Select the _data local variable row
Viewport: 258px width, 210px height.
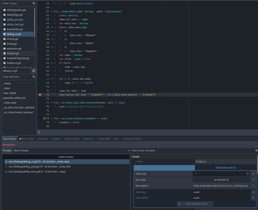pyautogui.click(x=164, y=168)
